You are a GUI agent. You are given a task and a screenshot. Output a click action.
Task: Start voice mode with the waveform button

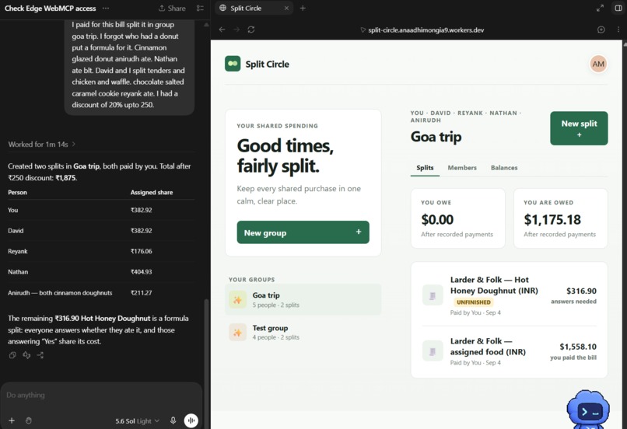point(191,420)
